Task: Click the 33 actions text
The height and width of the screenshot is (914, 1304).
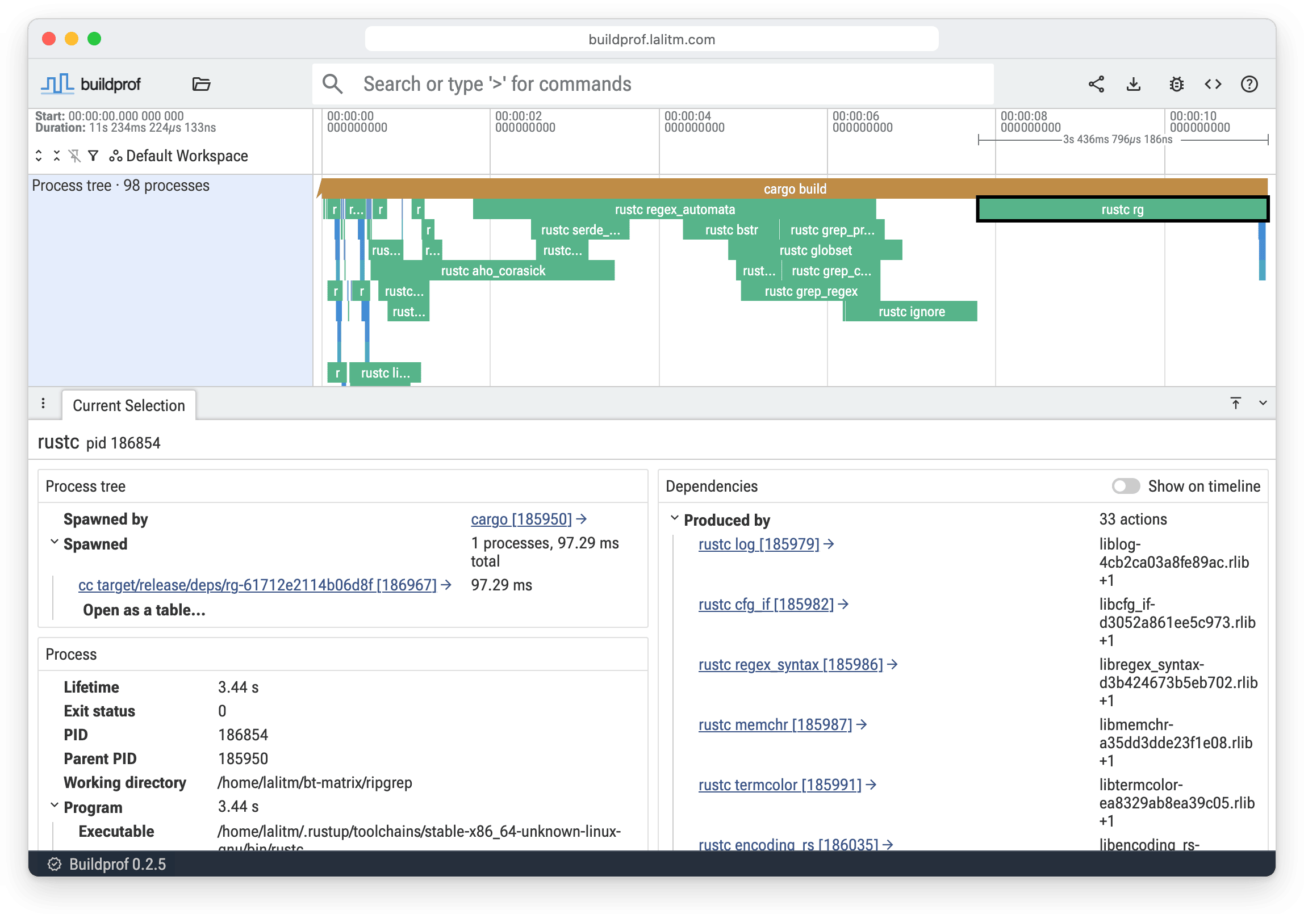Action: tap(1133, 519)
